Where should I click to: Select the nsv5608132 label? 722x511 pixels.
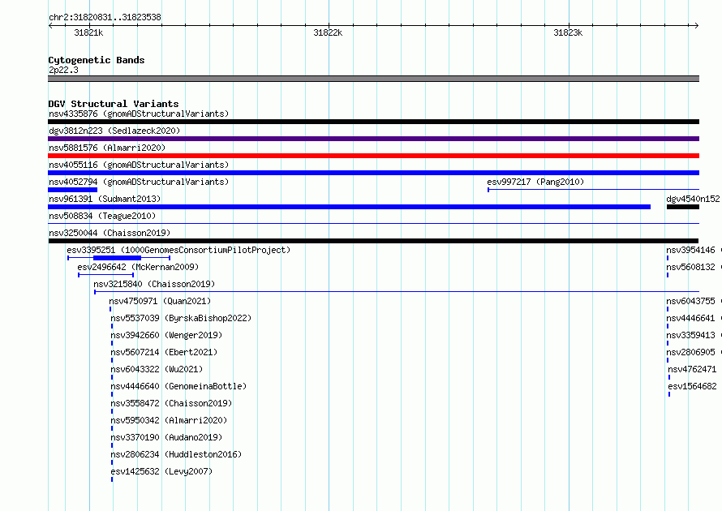[690, 267]
